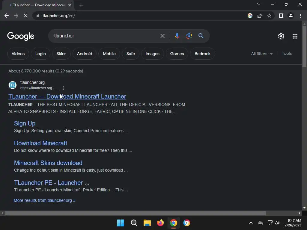The width and height of the screenshot is (307, 230).
Task: Open the tab search chevron
Action: (x=259, y=4)
